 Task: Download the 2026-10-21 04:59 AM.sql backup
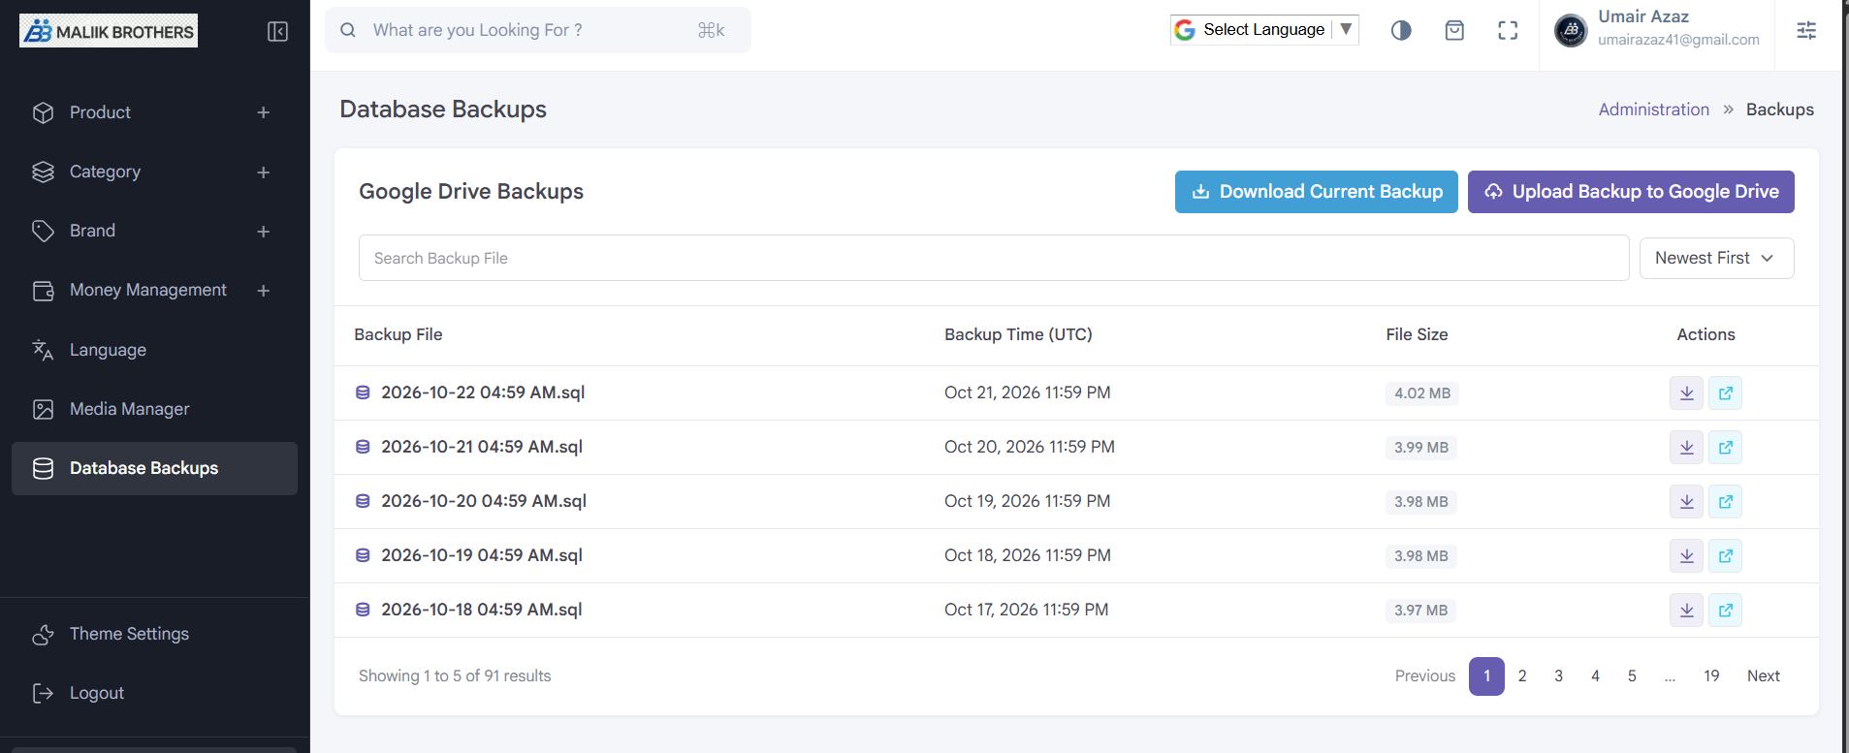point(1687,447)
